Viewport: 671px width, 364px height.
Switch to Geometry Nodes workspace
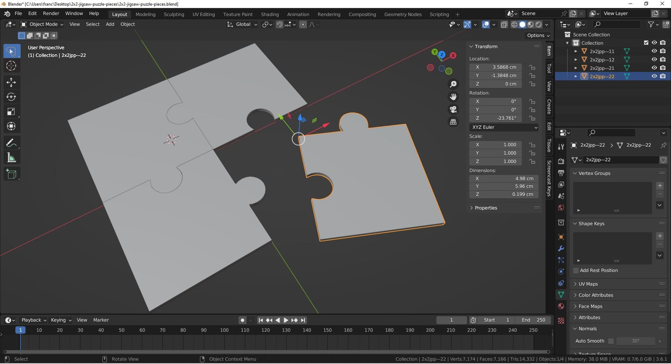click(403, 14)
